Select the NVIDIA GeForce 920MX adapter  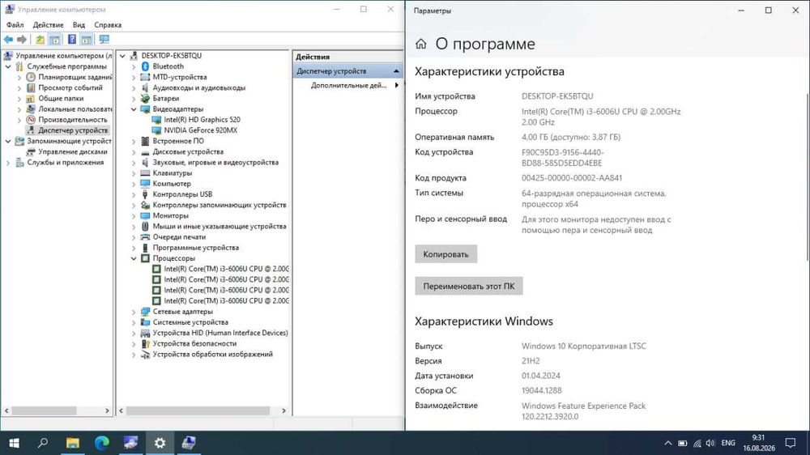pyautogui.click(x=200, y=130)
